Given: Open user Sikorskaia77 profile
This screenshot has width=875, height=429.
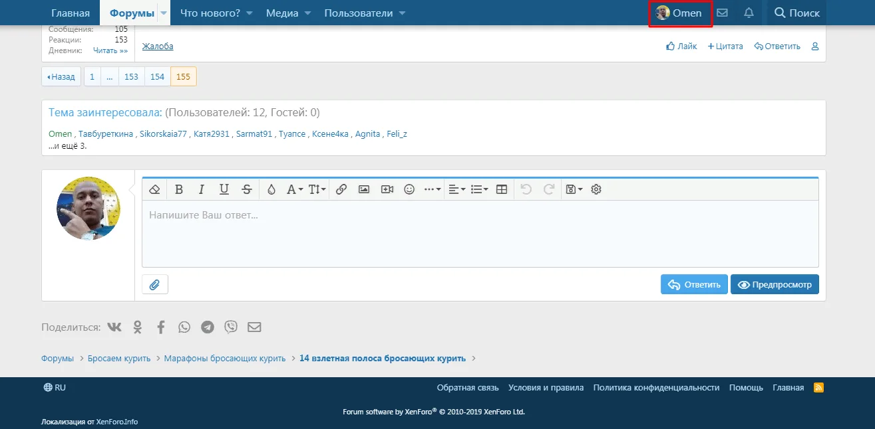Looking at the screenshot, I should pyautogui.click(x=163, y=134).
